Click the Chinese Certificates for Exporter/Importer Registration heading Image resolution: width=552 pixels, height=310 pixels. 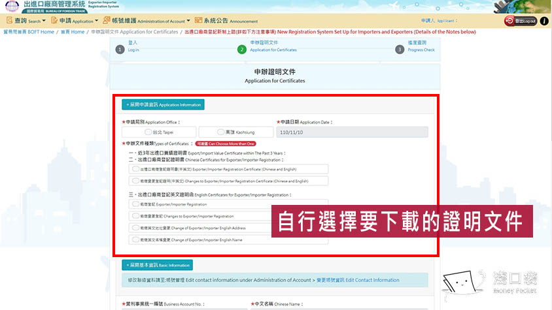click(x=206, y=160)
